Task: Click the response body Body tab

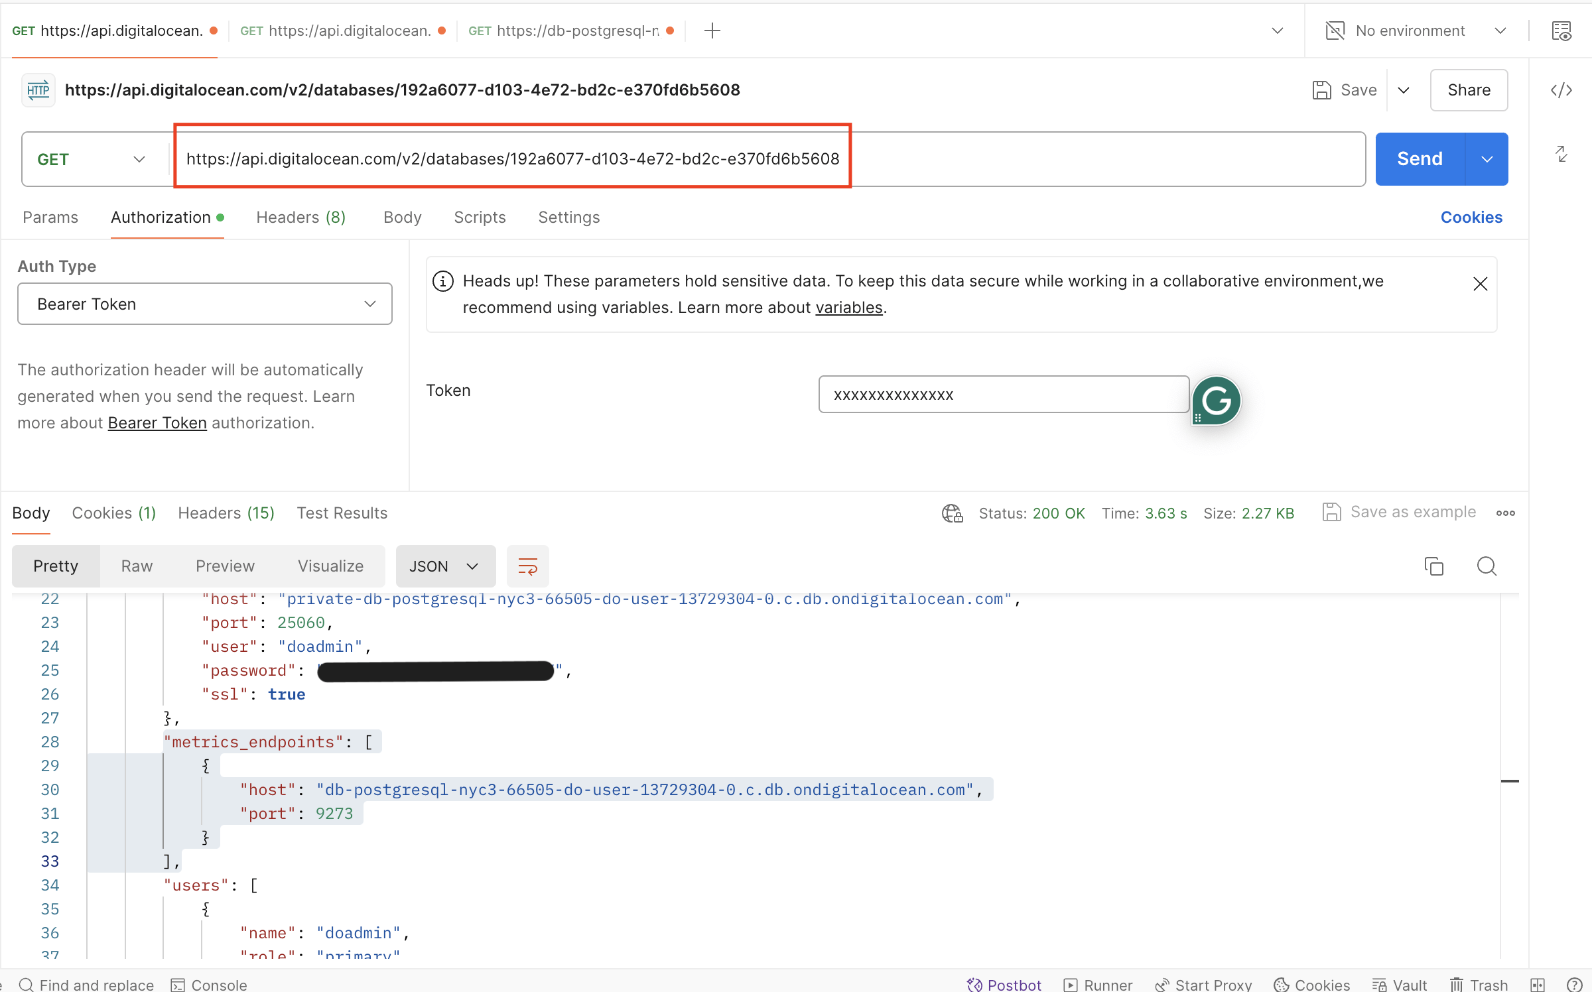Action: 31,513
